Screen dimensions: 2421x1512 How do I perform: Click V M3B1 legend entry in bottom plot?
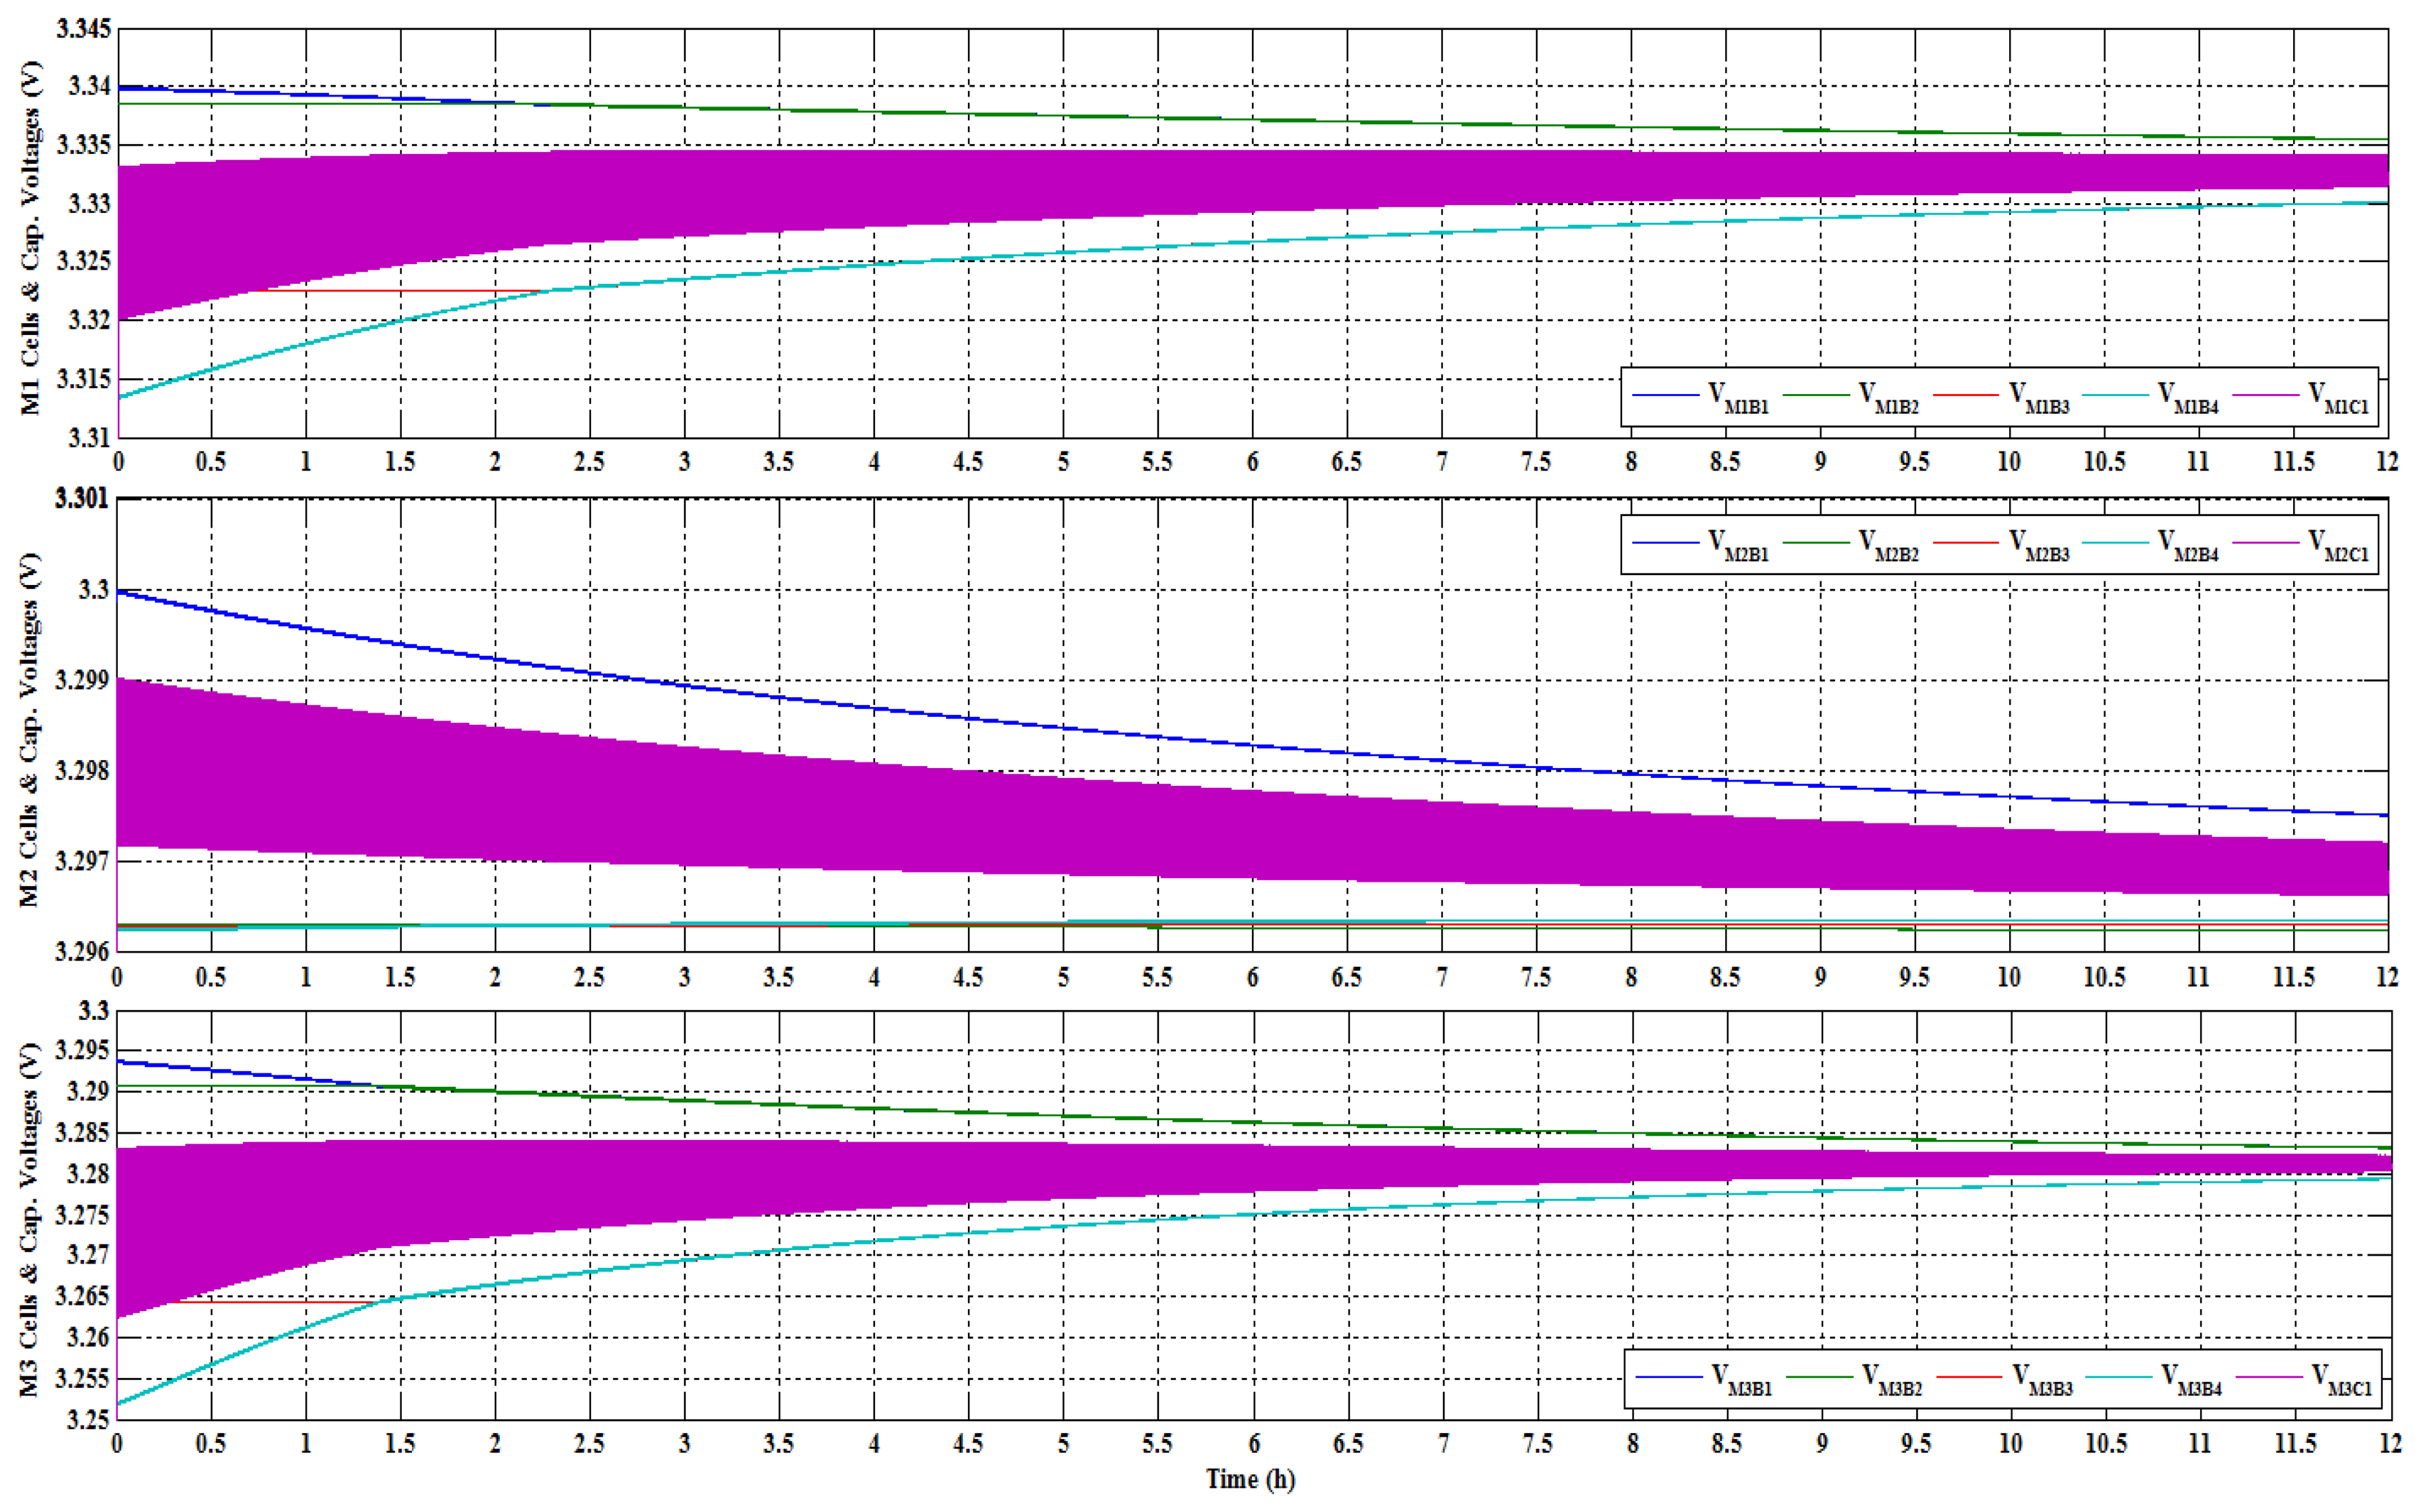(x=1741, y=1379)
